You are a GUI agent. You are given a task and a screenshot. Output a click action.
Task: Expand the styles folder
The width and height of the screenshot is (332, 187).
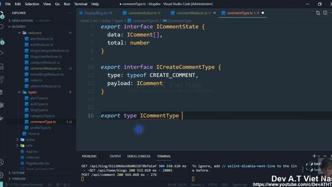17,140
